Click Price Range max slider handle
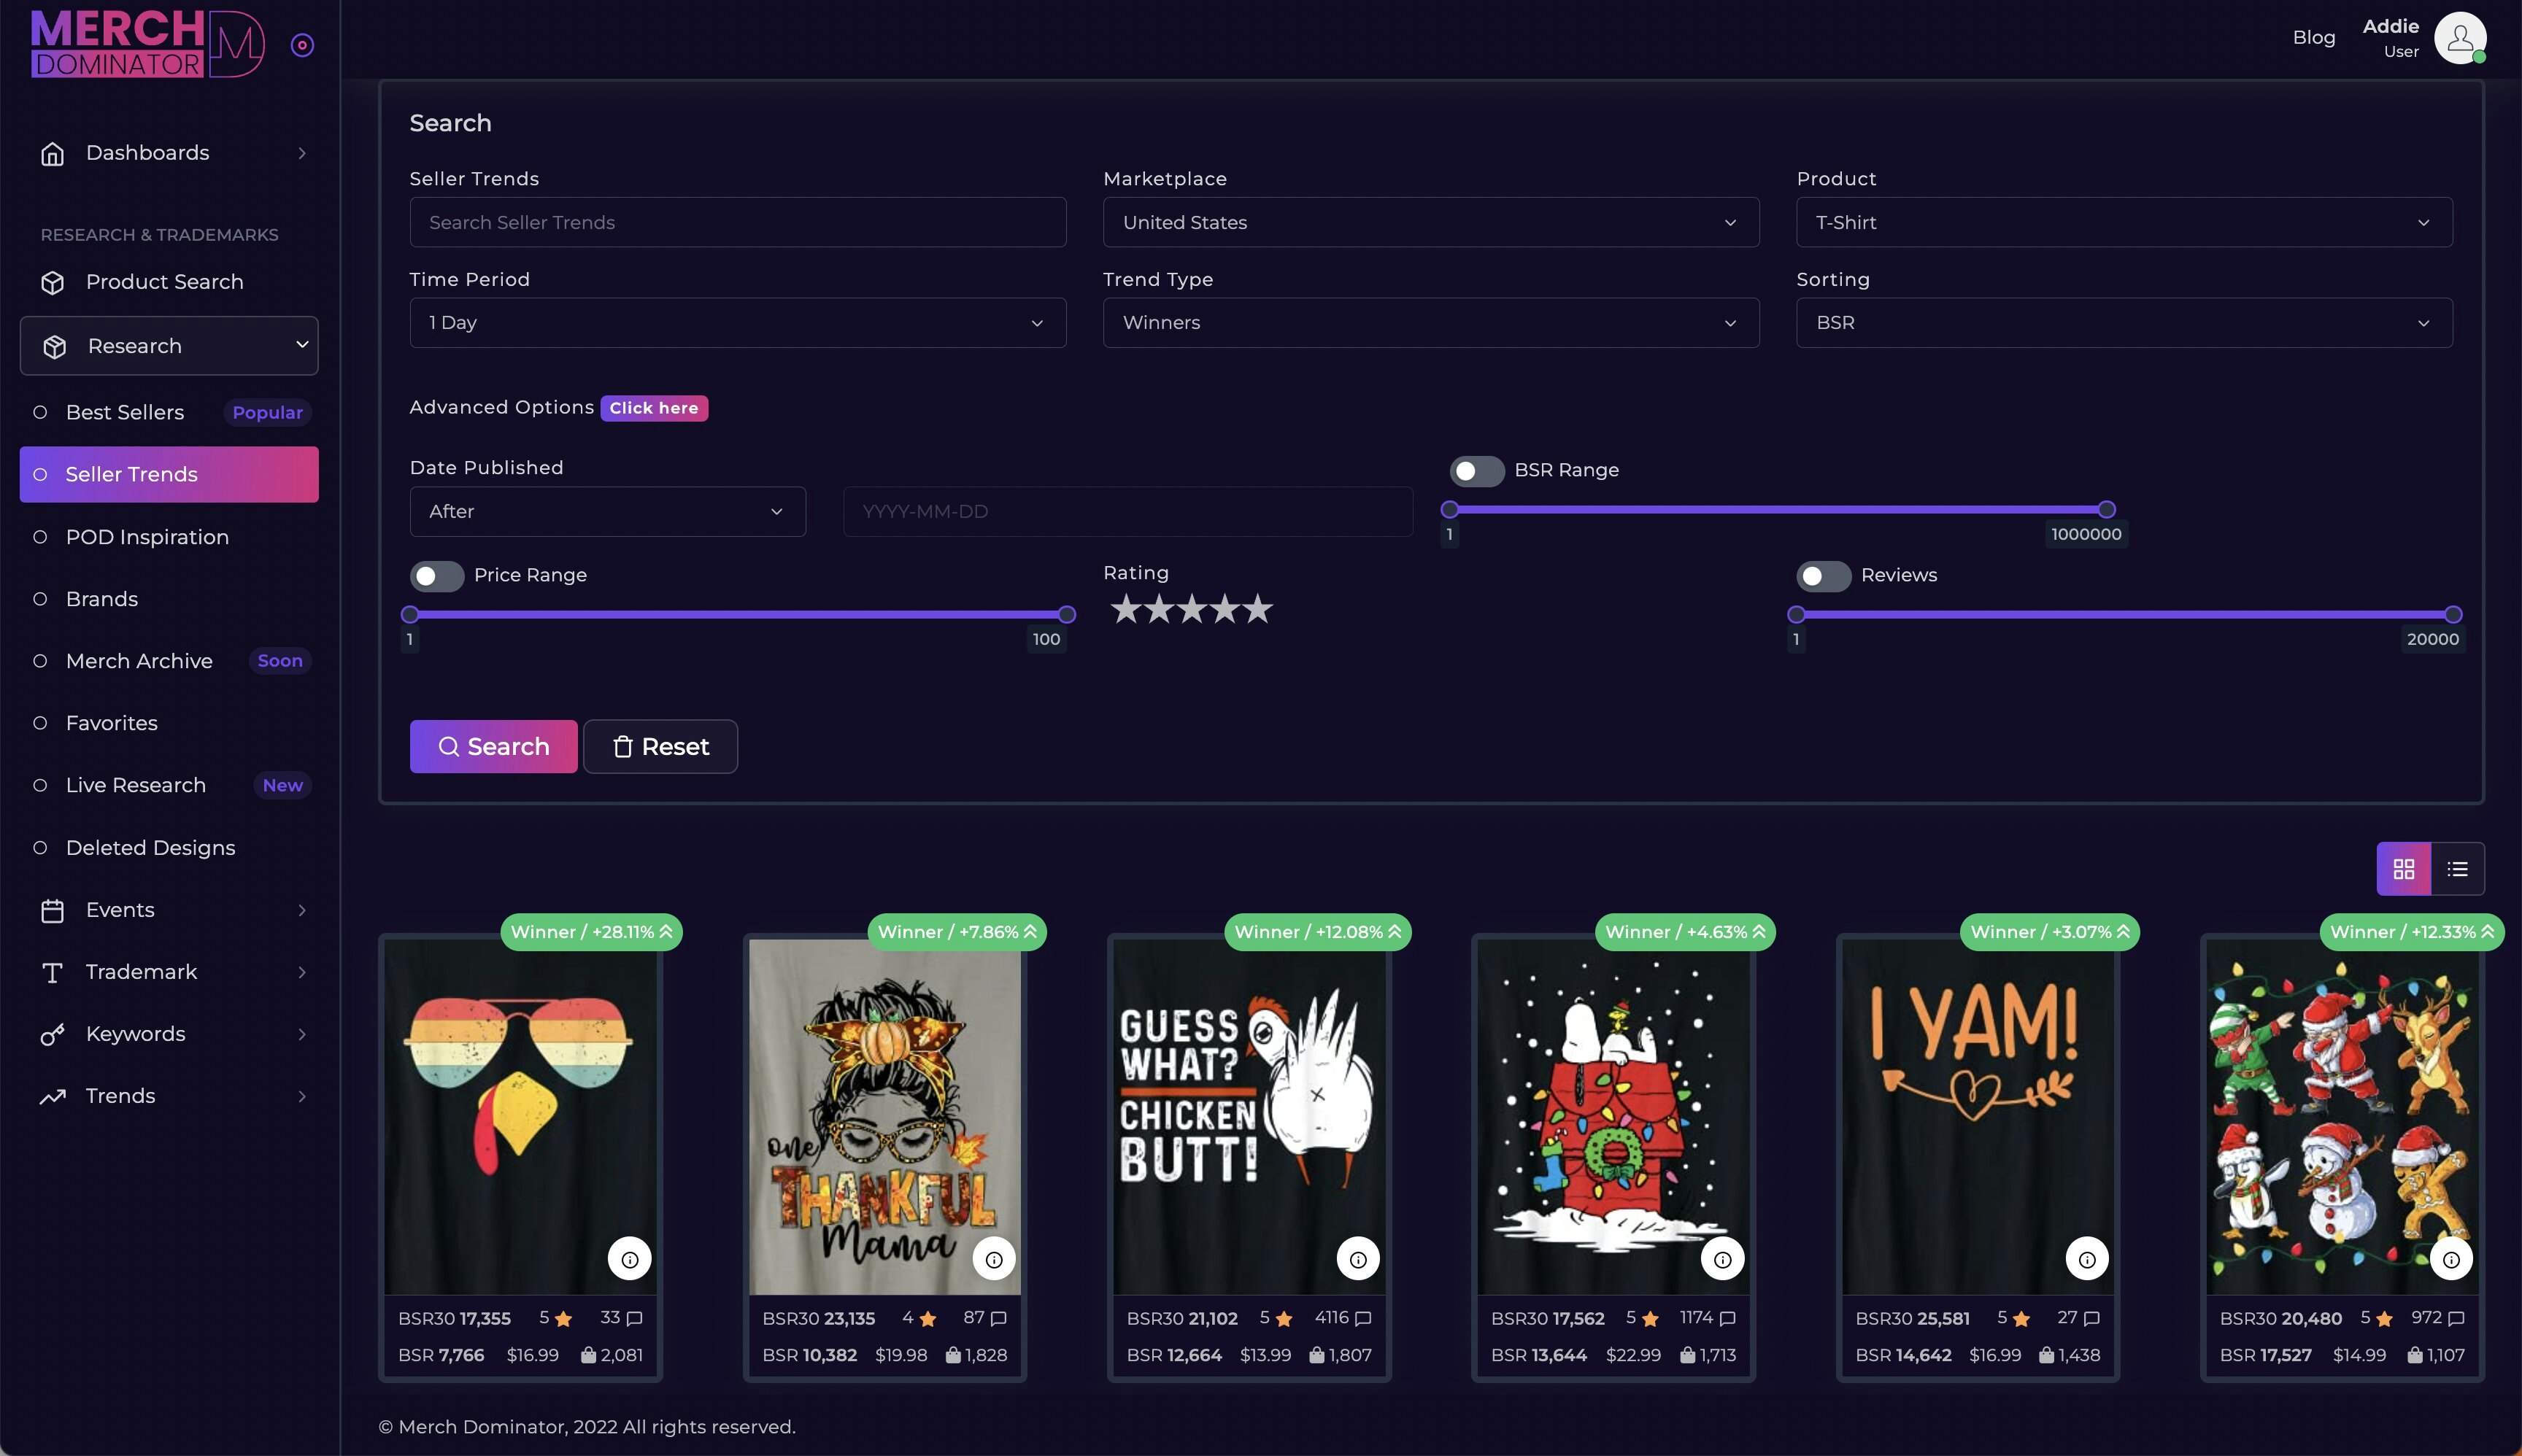Screen dimensions: 2522x1456 1068,614
